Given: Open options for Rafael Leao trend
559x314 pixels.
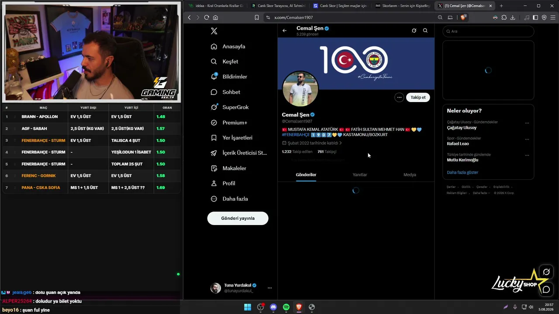Looking at the screenshot, I should 527,139.
